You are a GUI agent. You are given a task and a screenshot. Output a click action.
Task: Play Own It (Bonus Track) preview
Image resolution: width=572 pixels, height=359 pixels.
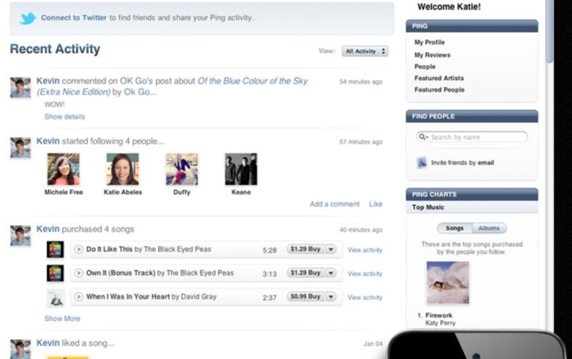(x=79, y=273)
